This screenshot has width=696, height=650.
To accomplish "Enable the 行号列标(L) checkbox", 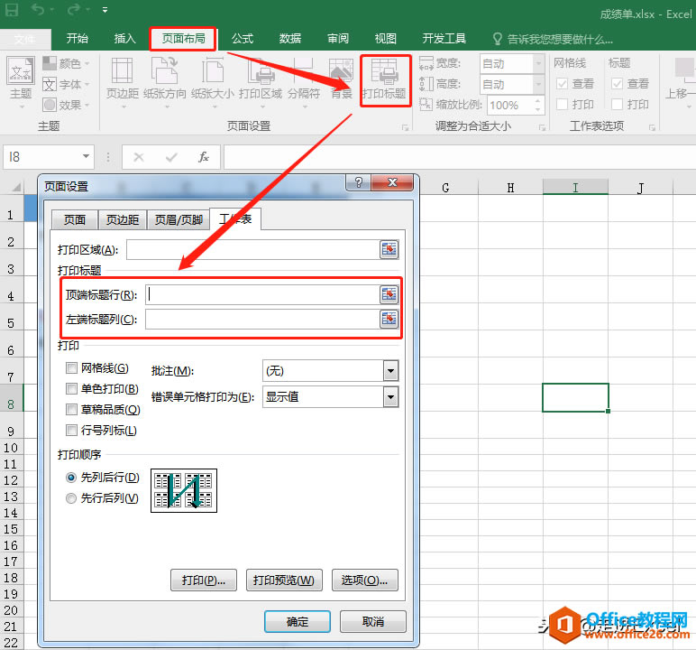I will click(71, 430).
